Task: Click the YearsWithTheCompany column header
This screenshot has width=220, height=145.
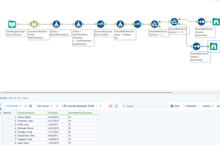Action: click(x=80, y=113)
